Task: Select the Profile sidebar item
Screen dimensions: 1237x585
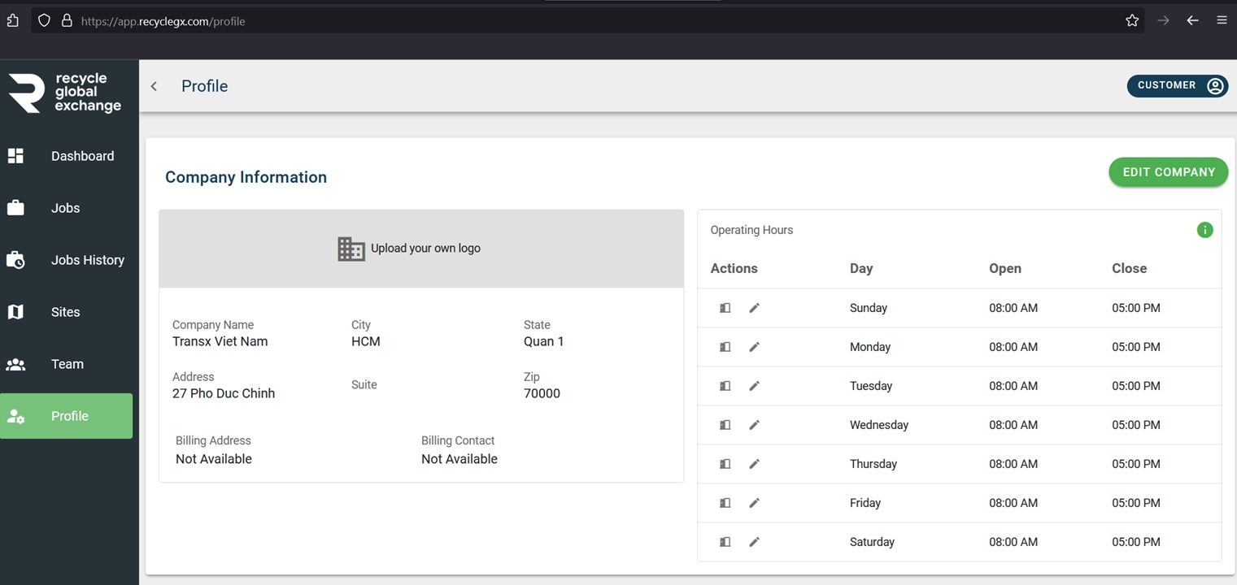Action: coord(66,416)
